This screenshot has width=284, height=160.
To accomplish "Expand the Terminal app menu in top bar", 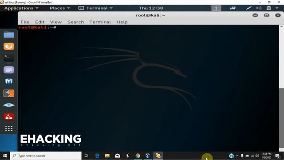I will pos(96,8).
